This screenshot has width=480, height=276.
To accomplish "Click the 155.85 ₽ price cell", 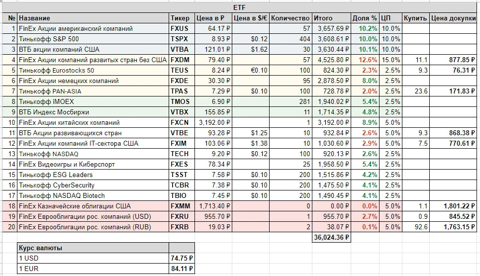I will point(213,112).
